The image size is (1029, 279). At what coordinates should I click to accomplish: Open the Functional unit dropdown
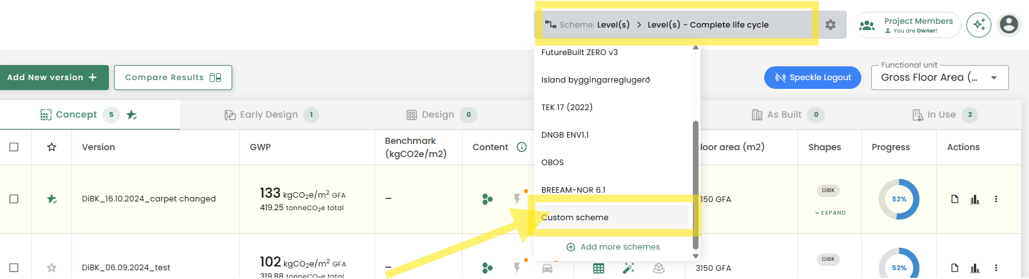tap(939, 78)
